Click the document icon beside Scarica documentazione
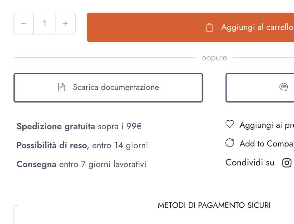 pyautogui.click(x=61, y=87)
